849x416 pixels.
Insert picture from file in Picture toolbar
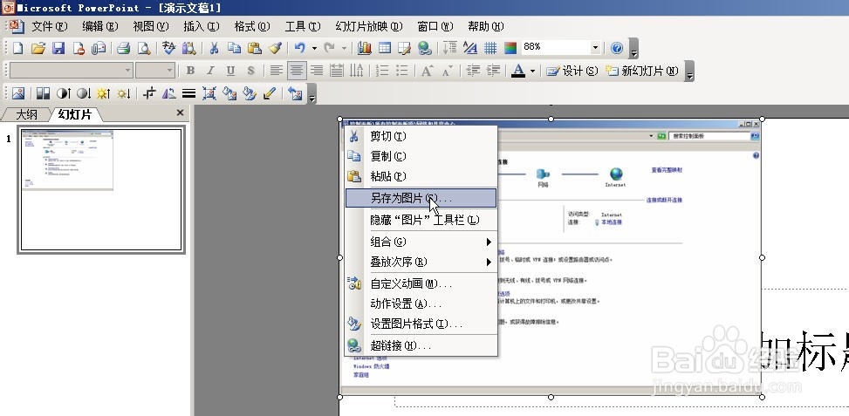pyautogui.click(x=17, y=93)
